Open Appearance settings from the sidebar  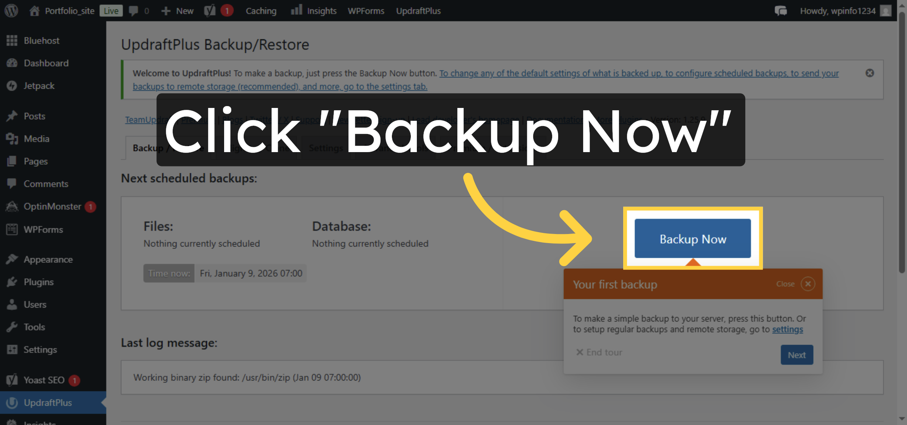tap(48, 259)
